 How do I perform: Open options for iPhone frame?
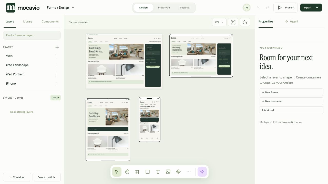[x=57, y=84]
